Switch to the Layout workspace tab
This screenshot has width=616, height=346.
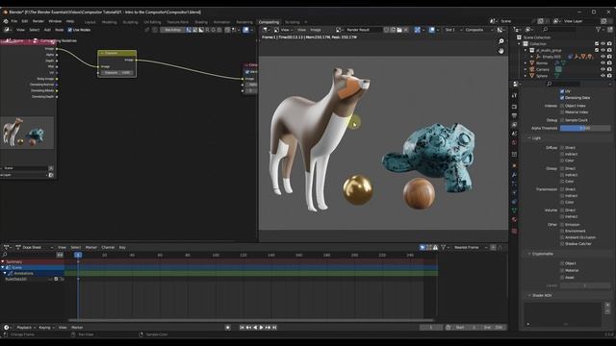(90, 22)
